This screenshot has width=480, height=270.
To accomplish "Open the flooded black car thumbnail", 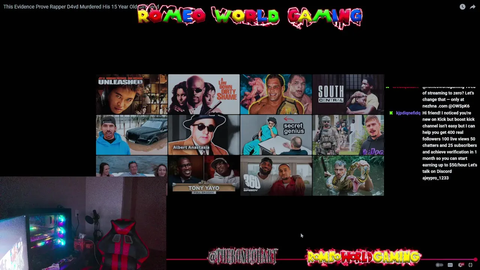I will (132, 135).
